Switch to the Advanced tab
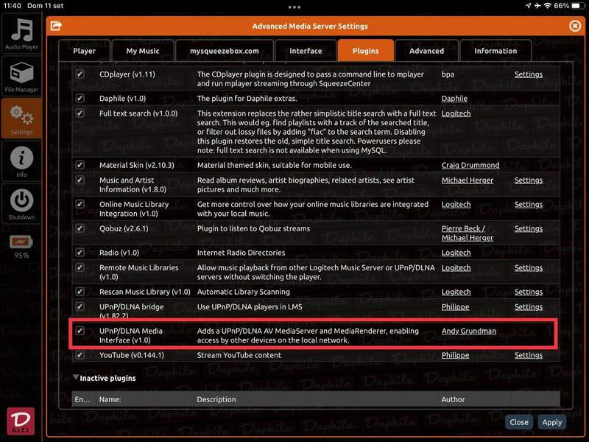 coord(426,51)
